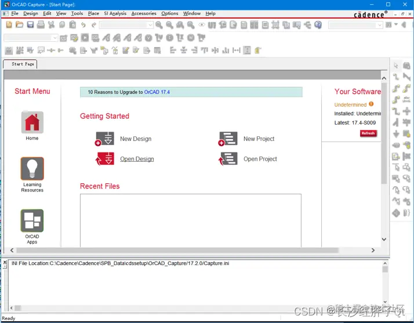Screen dimensions: 414x323
Task: Click the Print toolbar icon
Action: tap(41, 25)
